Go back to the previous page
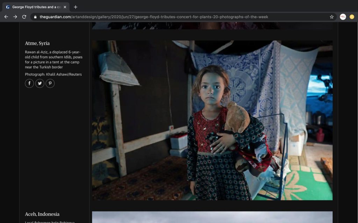This screenshot has width=358, height=223. tap(6, 17)
